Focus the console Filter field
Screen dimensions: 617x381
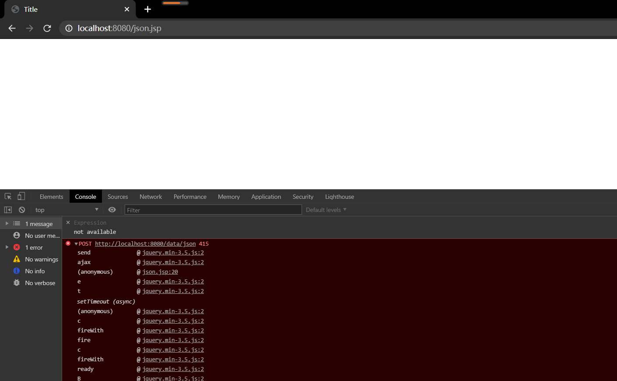tap(213, 210)
